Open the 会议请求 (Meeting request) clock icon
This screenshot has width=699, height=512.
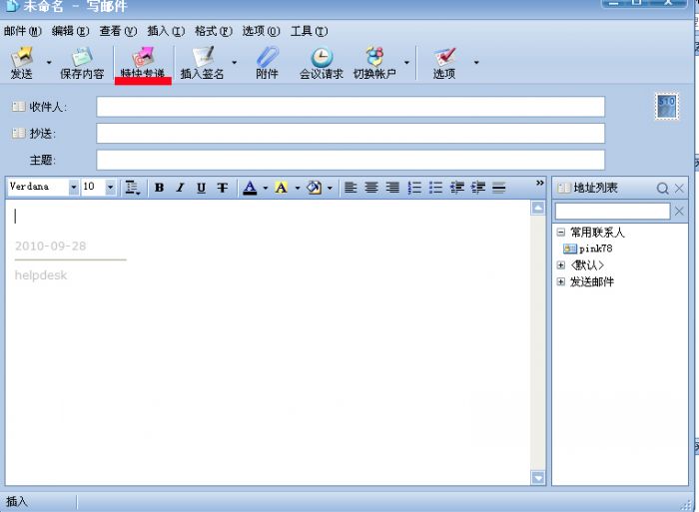pyautogui.click(x=321, y=60)
